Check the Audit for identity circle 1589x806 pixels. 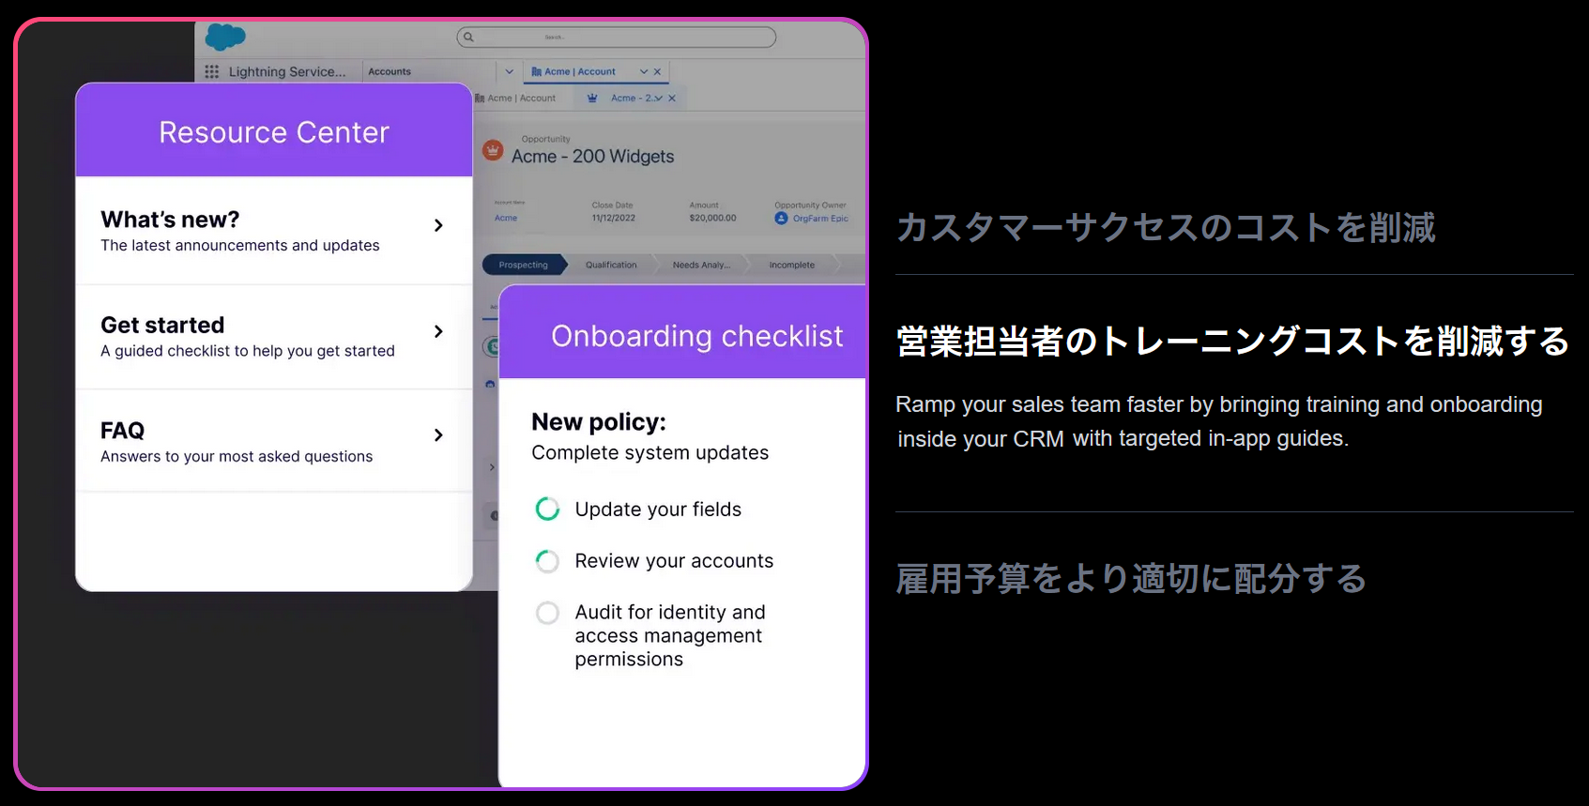coord(547,613)
